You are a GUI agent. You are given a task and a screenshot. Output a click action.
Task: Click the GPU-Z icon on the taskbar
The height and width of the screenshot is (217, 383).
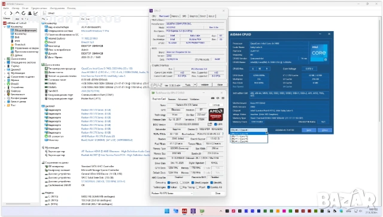[202, 211]
